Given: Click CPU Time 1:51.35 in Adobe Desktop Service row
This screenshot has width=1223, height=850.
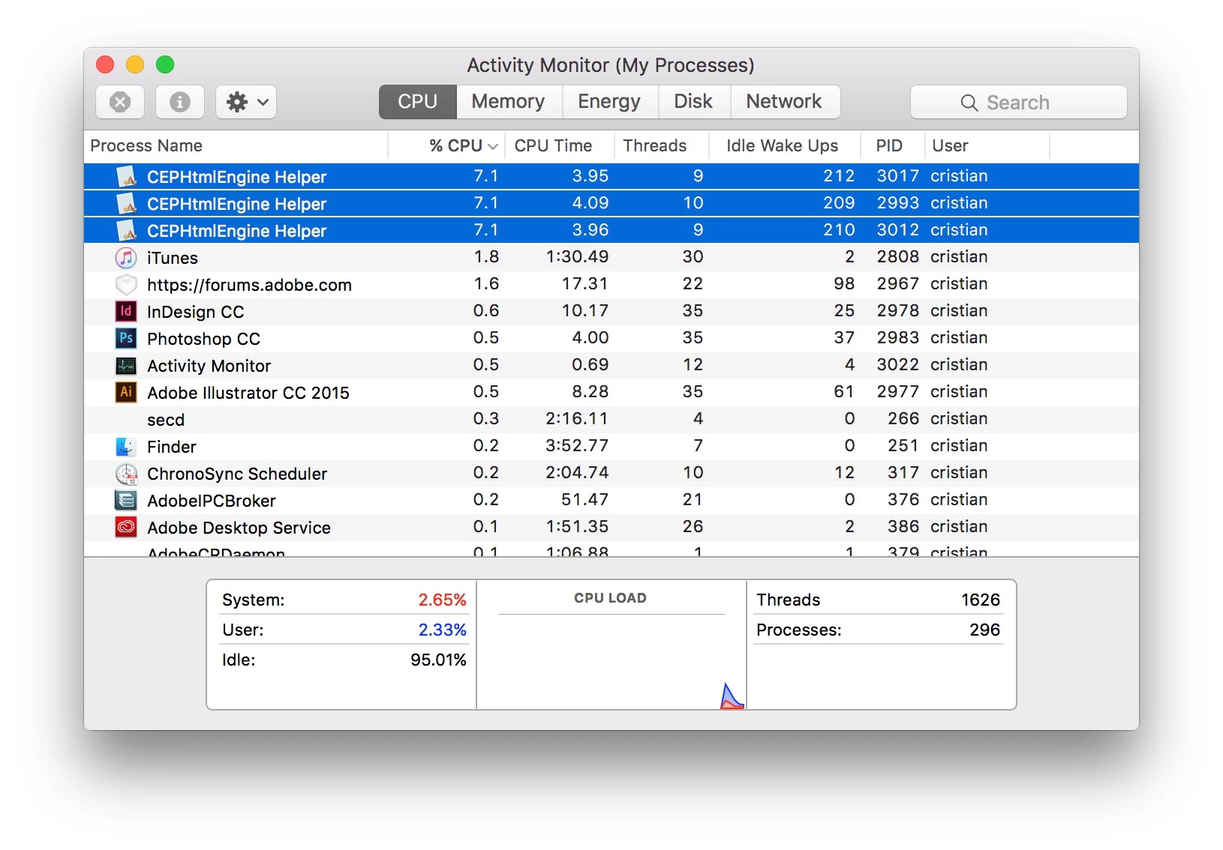Looking at the screenshot, I should (x=577, y=527).
